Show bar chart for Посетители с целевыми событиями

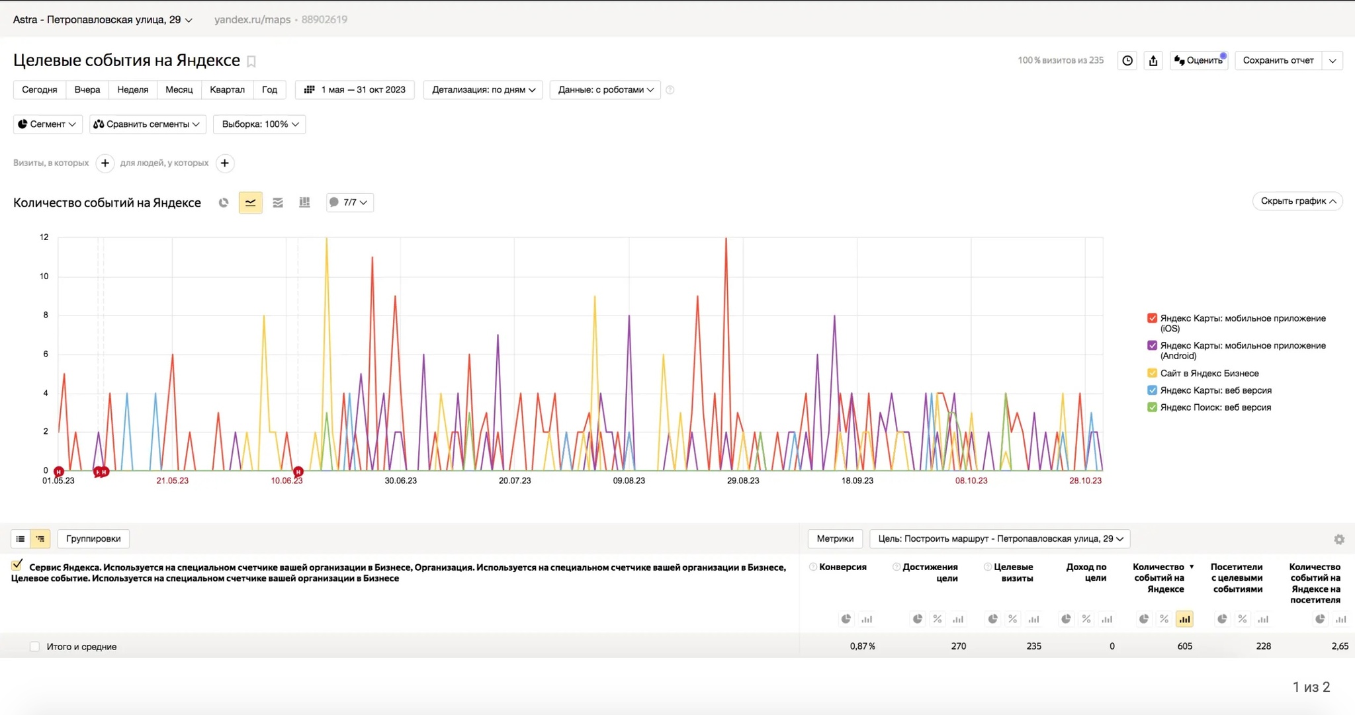1263,619
